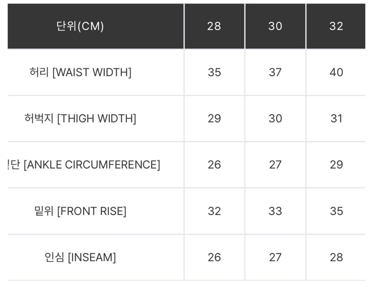Click thigh width value 29 for size 28

214,118
